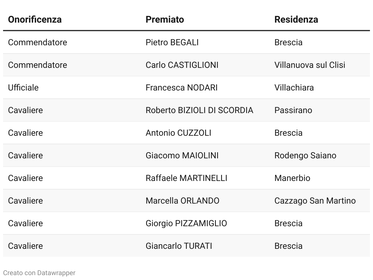Click the Residenza column header

(x=296, y=19)
